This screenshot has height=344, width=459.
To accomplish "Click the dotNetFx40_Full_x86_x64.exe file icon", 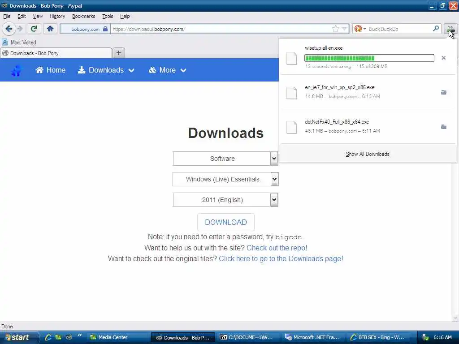I will (291, 127).
